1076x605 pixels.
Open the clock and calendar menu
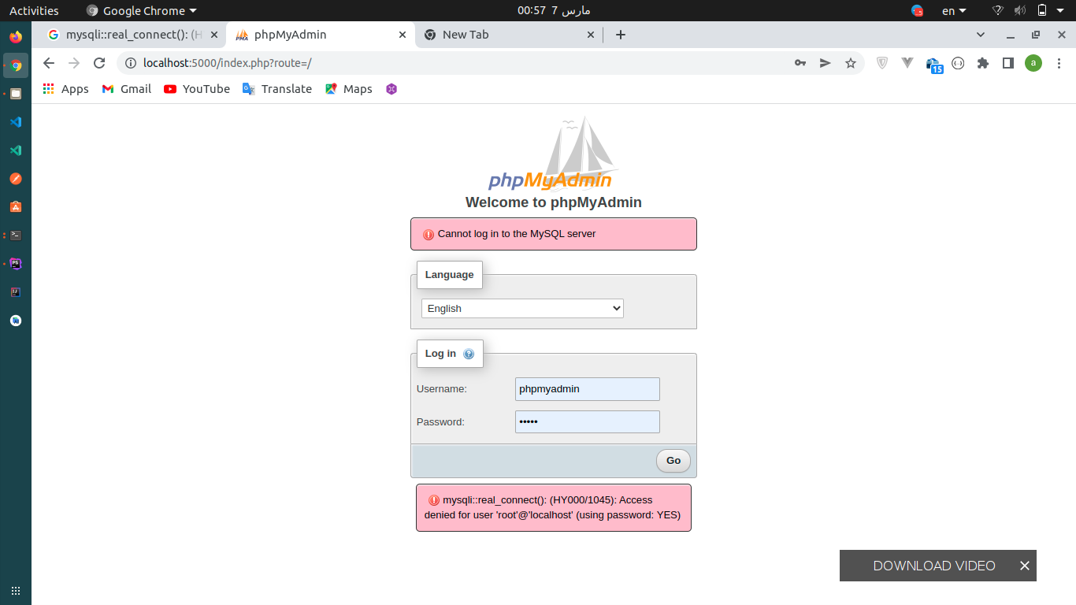pyautogui.click(x=554, y=10)
